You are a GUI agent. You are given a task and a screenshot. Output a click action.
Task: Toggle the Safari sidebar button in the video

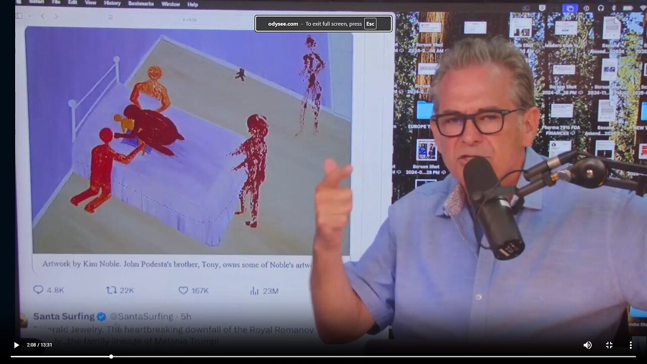coord(19,16)
